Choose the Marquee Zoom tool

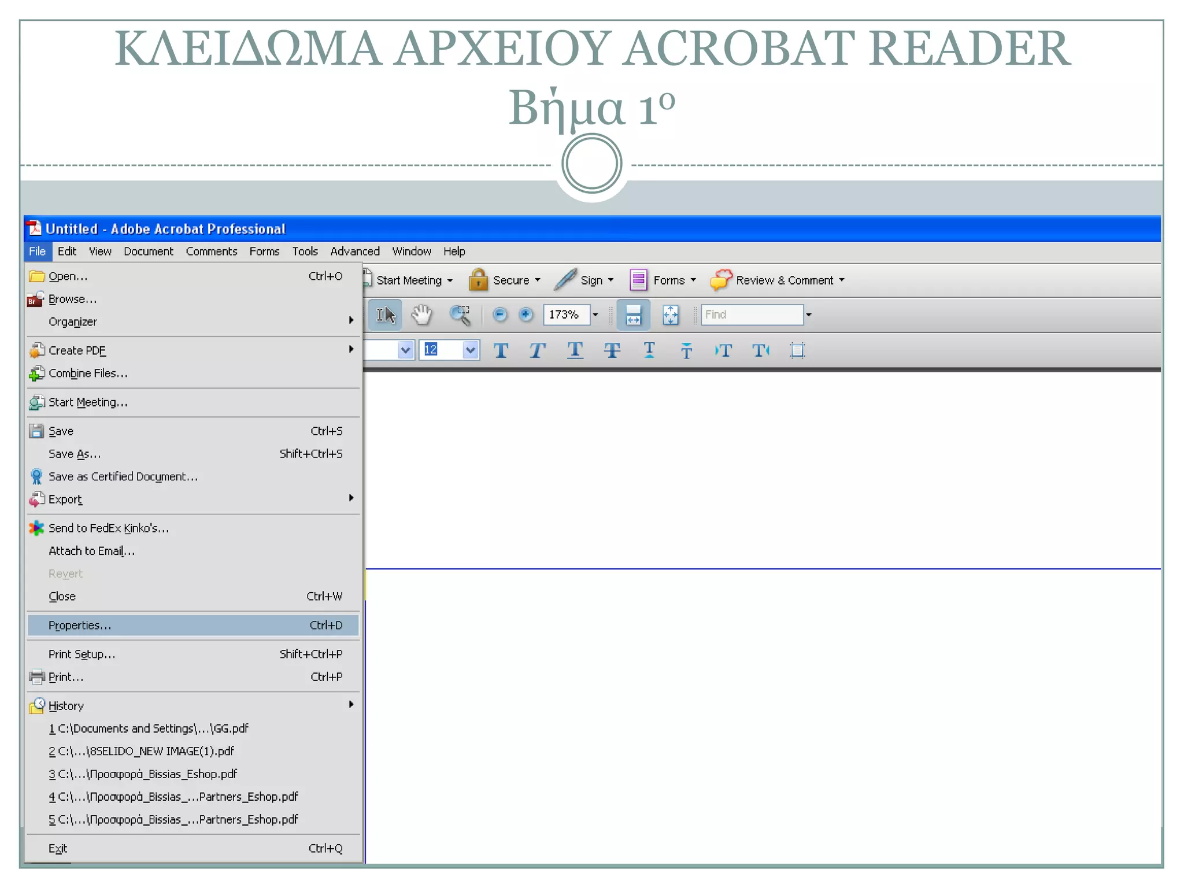460,315
